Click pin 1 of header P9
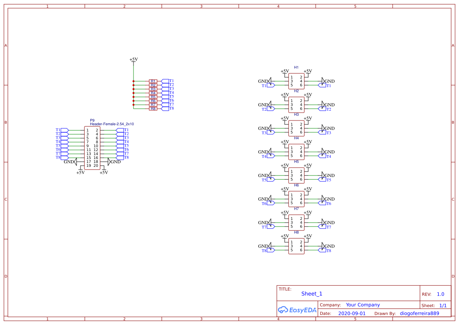Viewport: 459px width, 325px height. pos(88,130)
